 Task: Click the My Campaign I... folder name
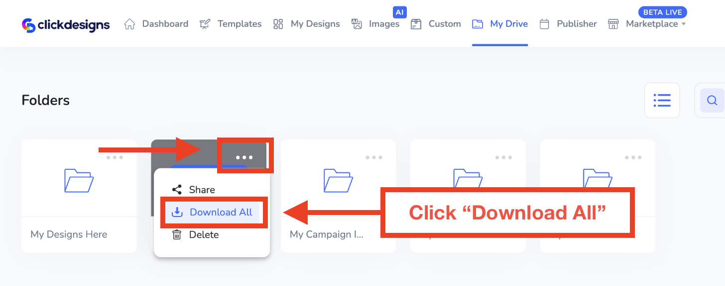(x=327, y=234)
